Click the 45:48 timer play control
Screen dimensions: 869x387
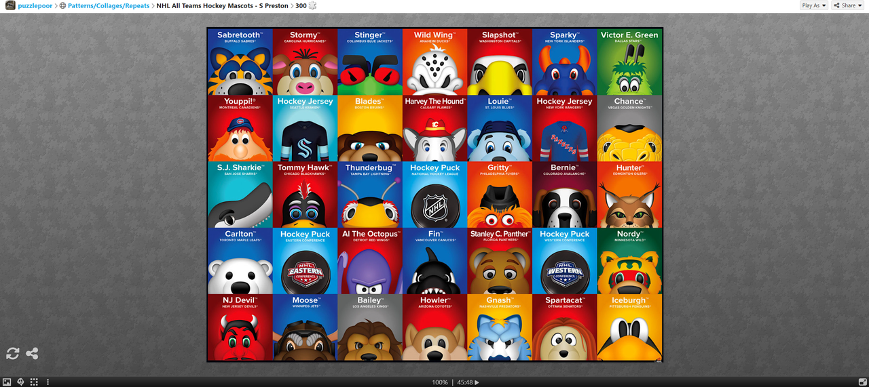click(x=468, y=382)
